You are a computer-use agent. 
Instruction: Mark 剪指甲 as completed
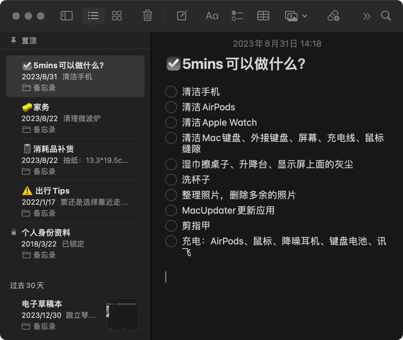tap(171, 226)
